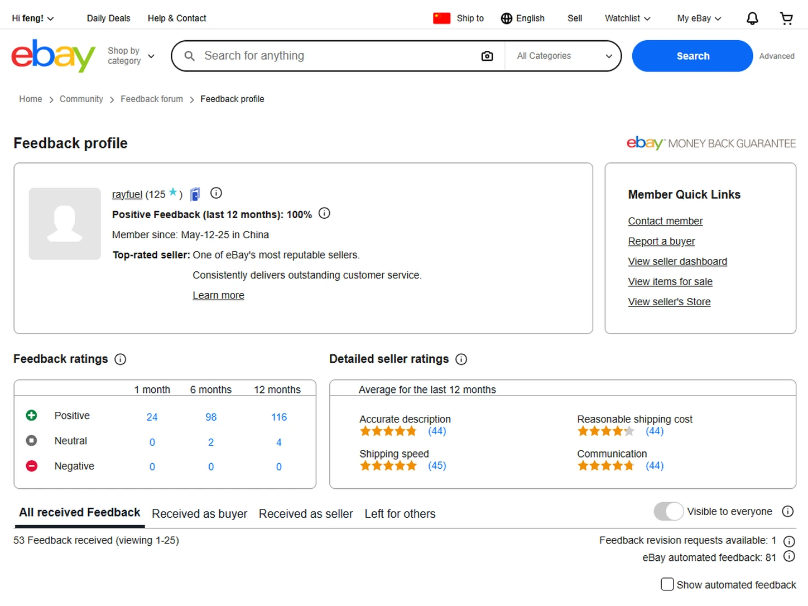Open the notifications bell icon
The image size is (808, 606).
point(752,18)
